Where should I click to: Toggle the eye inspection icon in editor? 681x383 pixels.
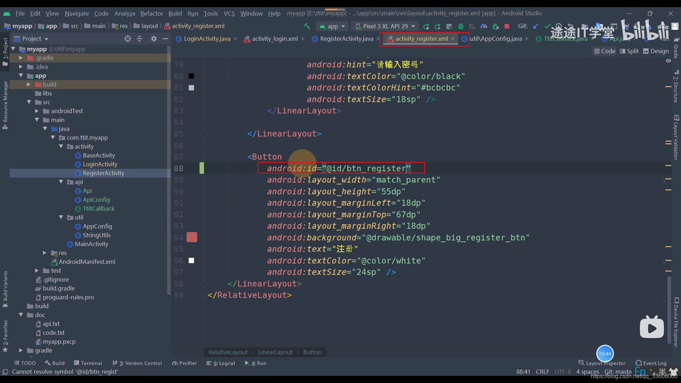point(668,61)
